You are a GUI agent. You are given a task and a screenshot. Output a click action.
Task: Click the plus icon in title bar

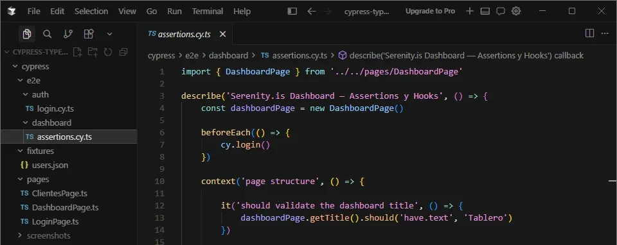click(469, 11)
